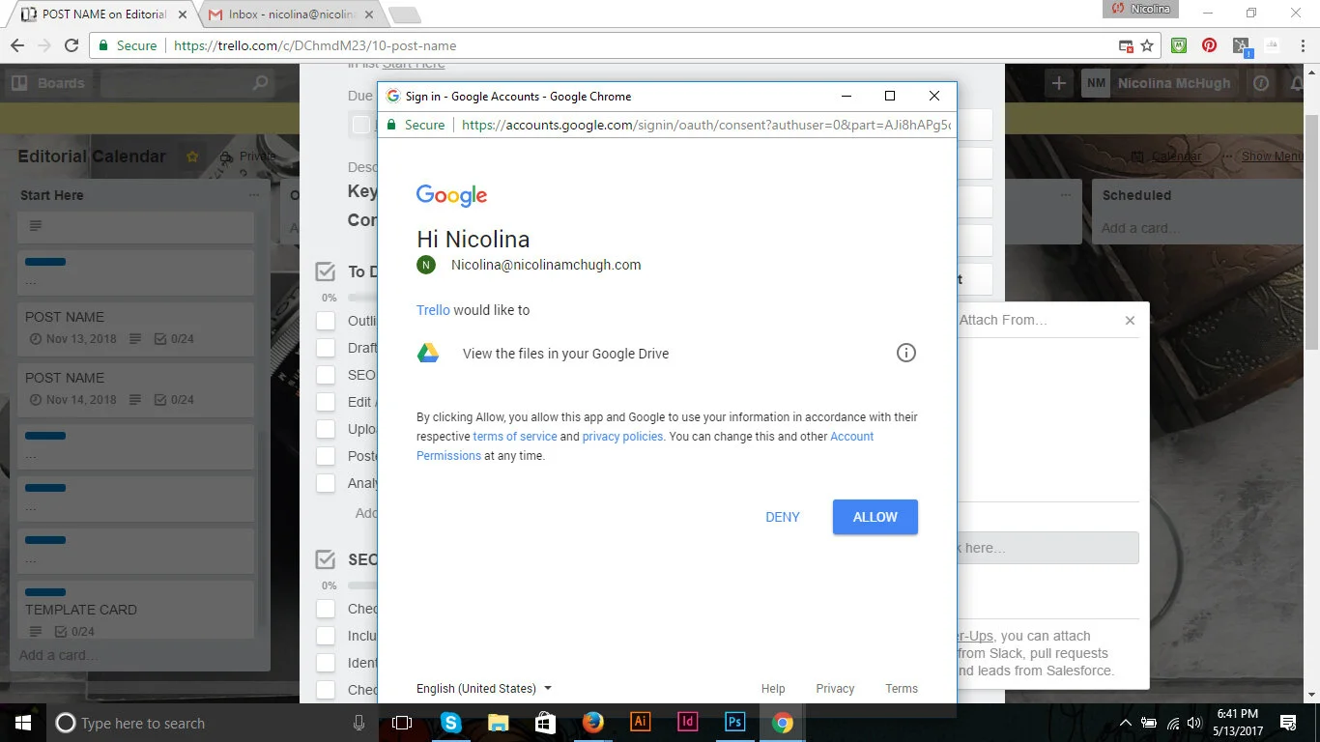Expand the English (United States) language dropdown
Image resolution: width=1320 pixels, height=742 pixels.
point(484,689)
